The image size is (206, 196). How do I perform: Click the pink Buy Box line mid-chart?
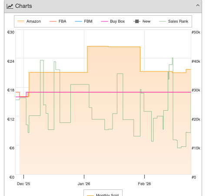(x=103, y=92)
